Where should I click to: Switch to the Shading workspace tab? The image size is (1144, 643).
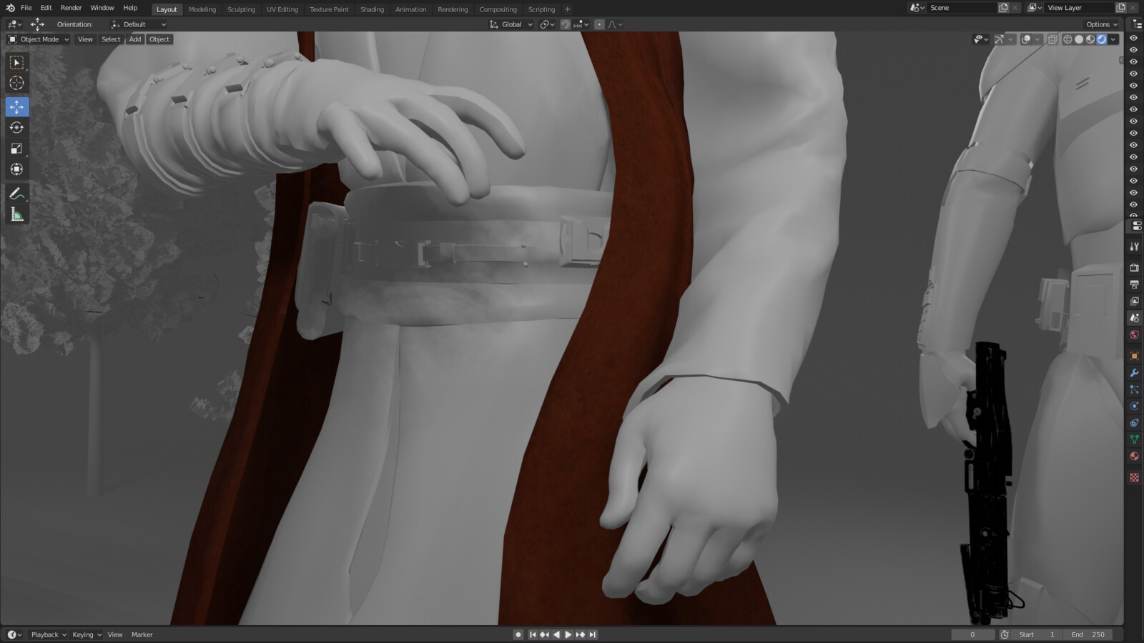(x=372, y=9)
